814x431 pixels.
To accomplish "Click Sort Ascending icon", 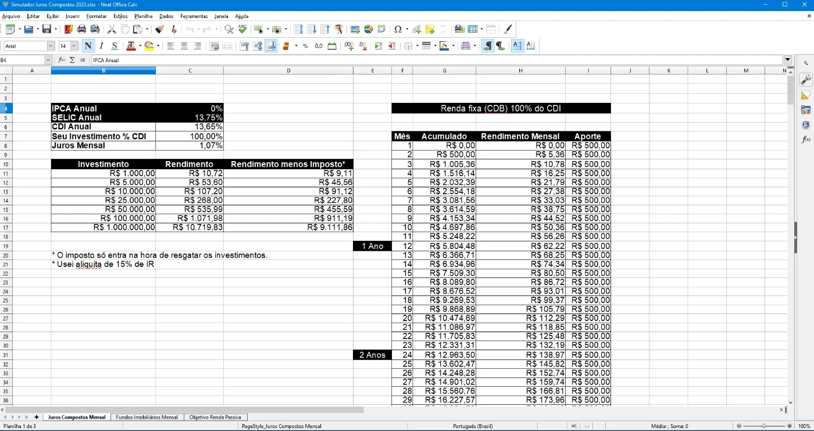I will (x=312, y=29).
